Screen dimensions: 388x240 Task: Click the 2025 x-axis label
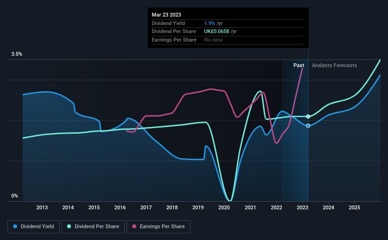click(x=354, y=207)
